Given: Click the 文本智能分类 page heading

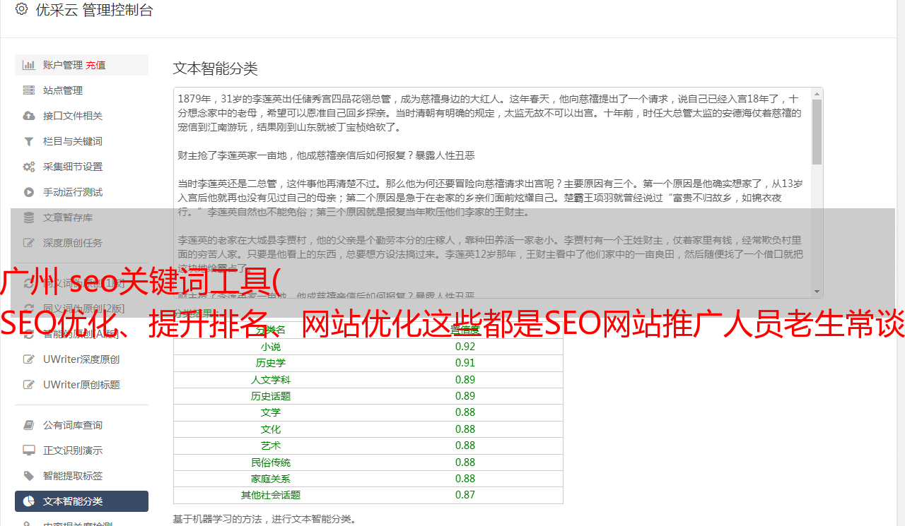Looking at the screenshot, I should click(x=216, y=68).
